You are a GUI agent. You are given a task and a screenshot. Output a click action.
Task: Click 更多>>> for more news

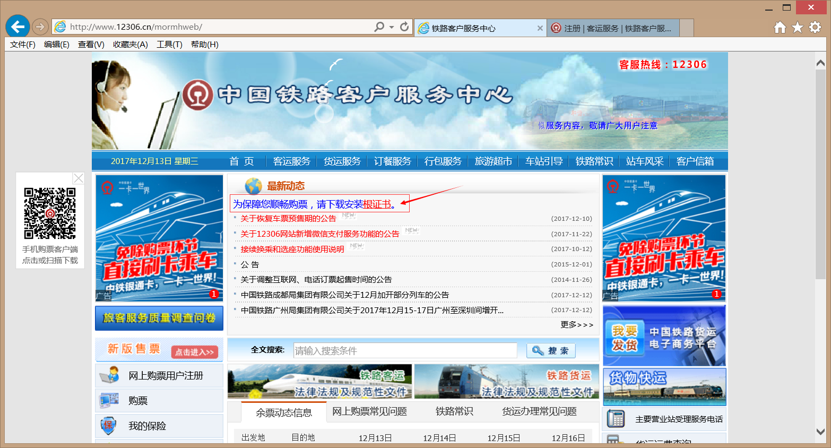point(577,324)
